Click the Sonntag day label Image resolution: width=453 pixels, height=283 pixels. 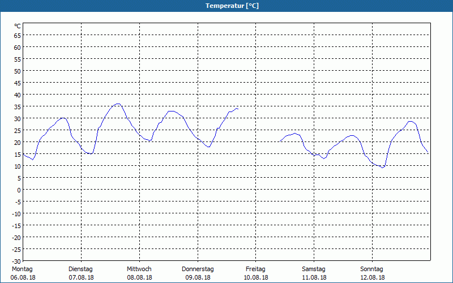coord(372,269)
